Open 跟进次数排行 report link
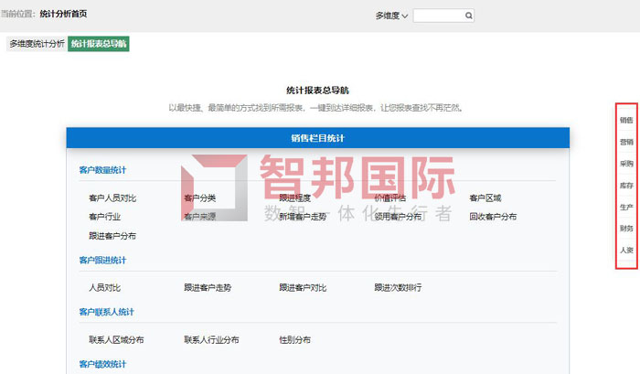The width and height of the screenshot is (640, 374). 398,287
